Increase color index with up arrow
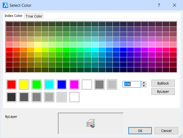 tap(144, 83)
